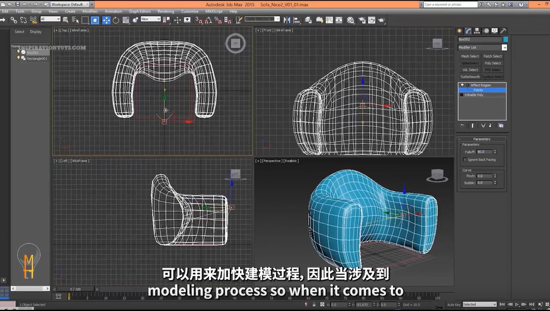Open the Create command panel tab
Image resolution: width=550 pixels, height=311 pixels.
tap(460, 31)
